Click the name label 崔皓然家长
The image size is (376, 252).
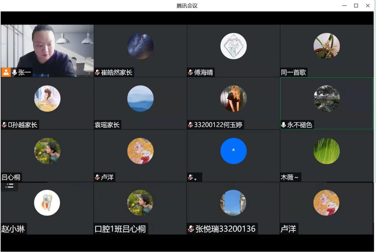point(116,72)
